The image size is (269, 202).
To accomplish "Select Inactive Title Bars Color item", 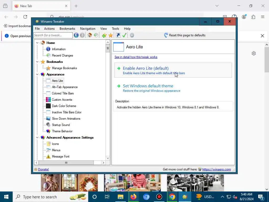I will pos(66,112).
